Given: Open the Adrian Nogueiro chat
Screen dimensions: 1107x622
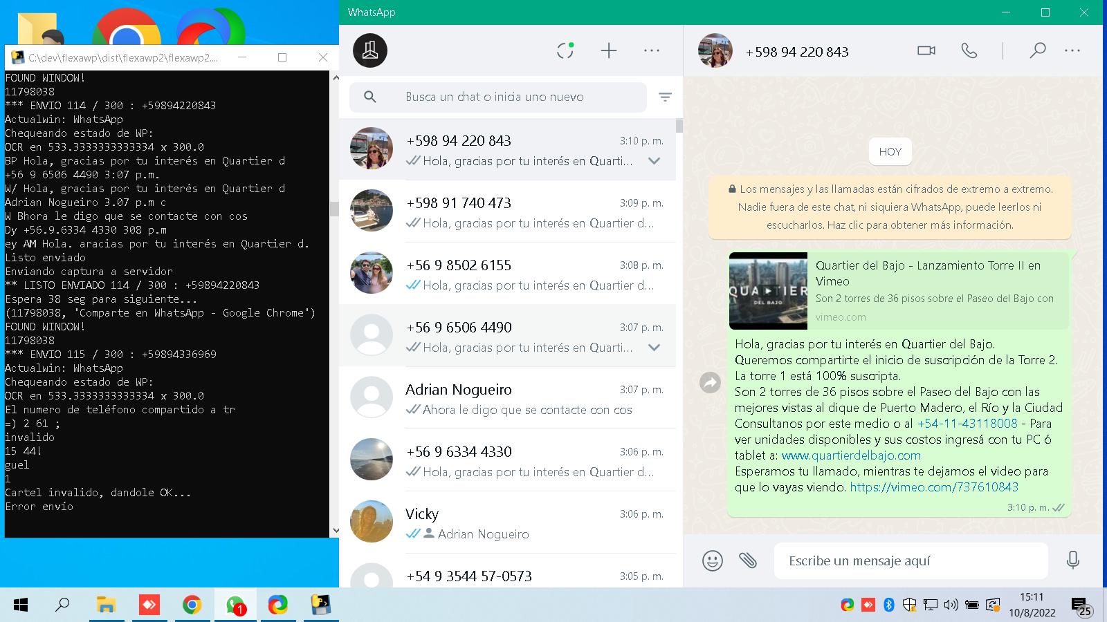Looking at the screenshot, I should [x=507, y=398].
